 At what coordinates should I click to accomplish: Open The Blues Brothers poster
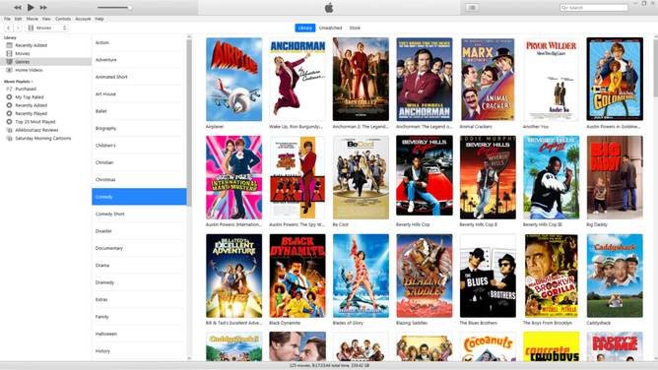point(488,276)
